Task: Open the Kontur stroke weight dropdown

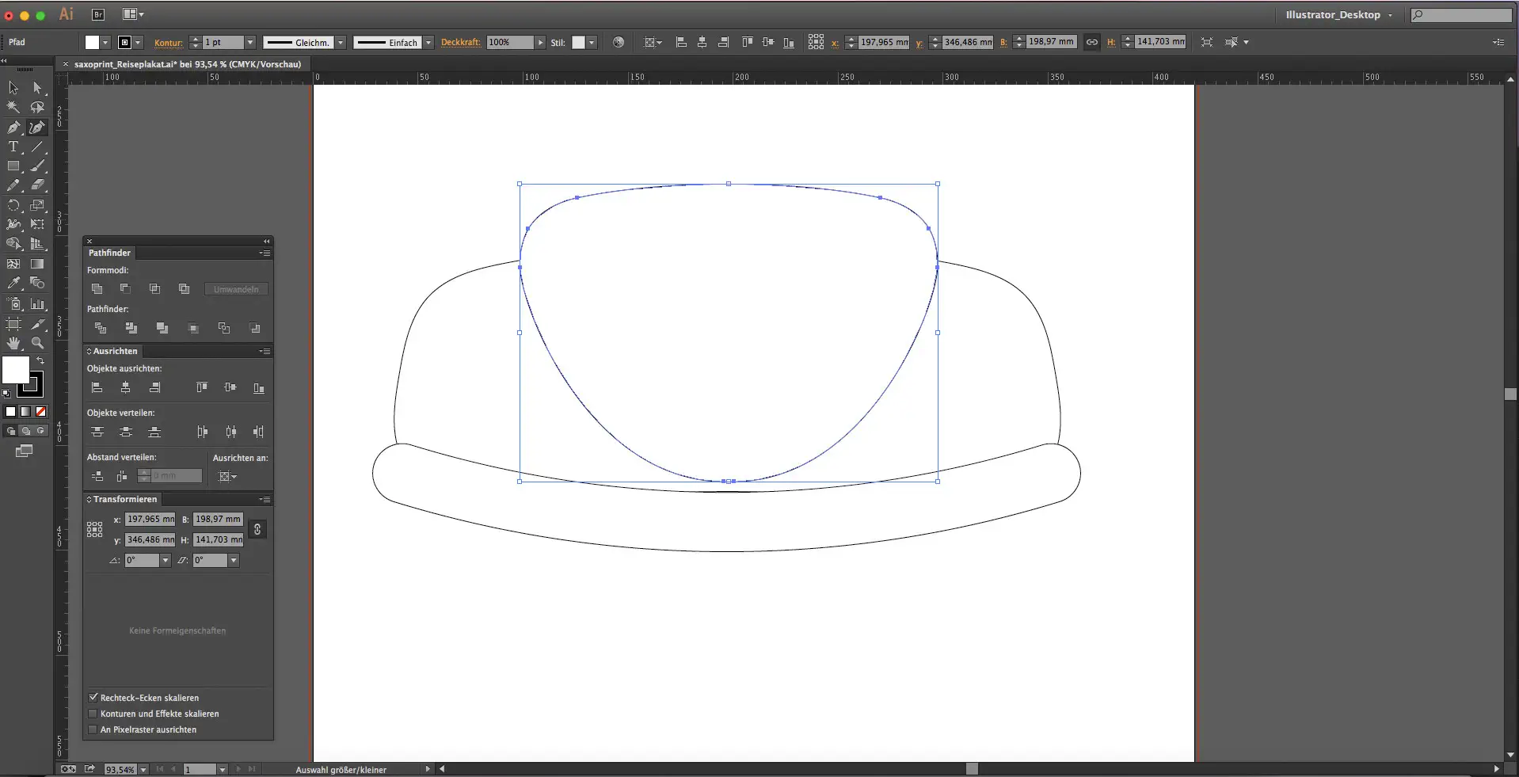Action: click(250, 42)
